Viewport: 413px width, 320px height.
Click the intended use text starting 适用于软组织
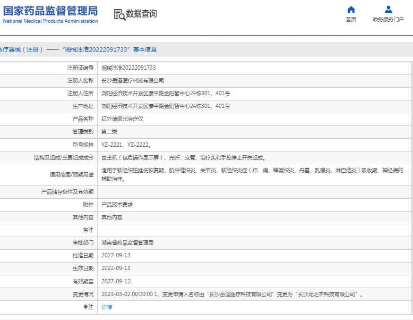(252, 175)
